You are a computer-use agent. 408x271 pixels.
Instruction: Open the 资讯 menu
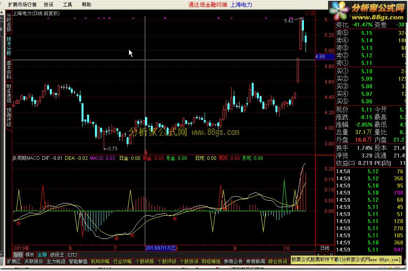click(x=48, y=4)
